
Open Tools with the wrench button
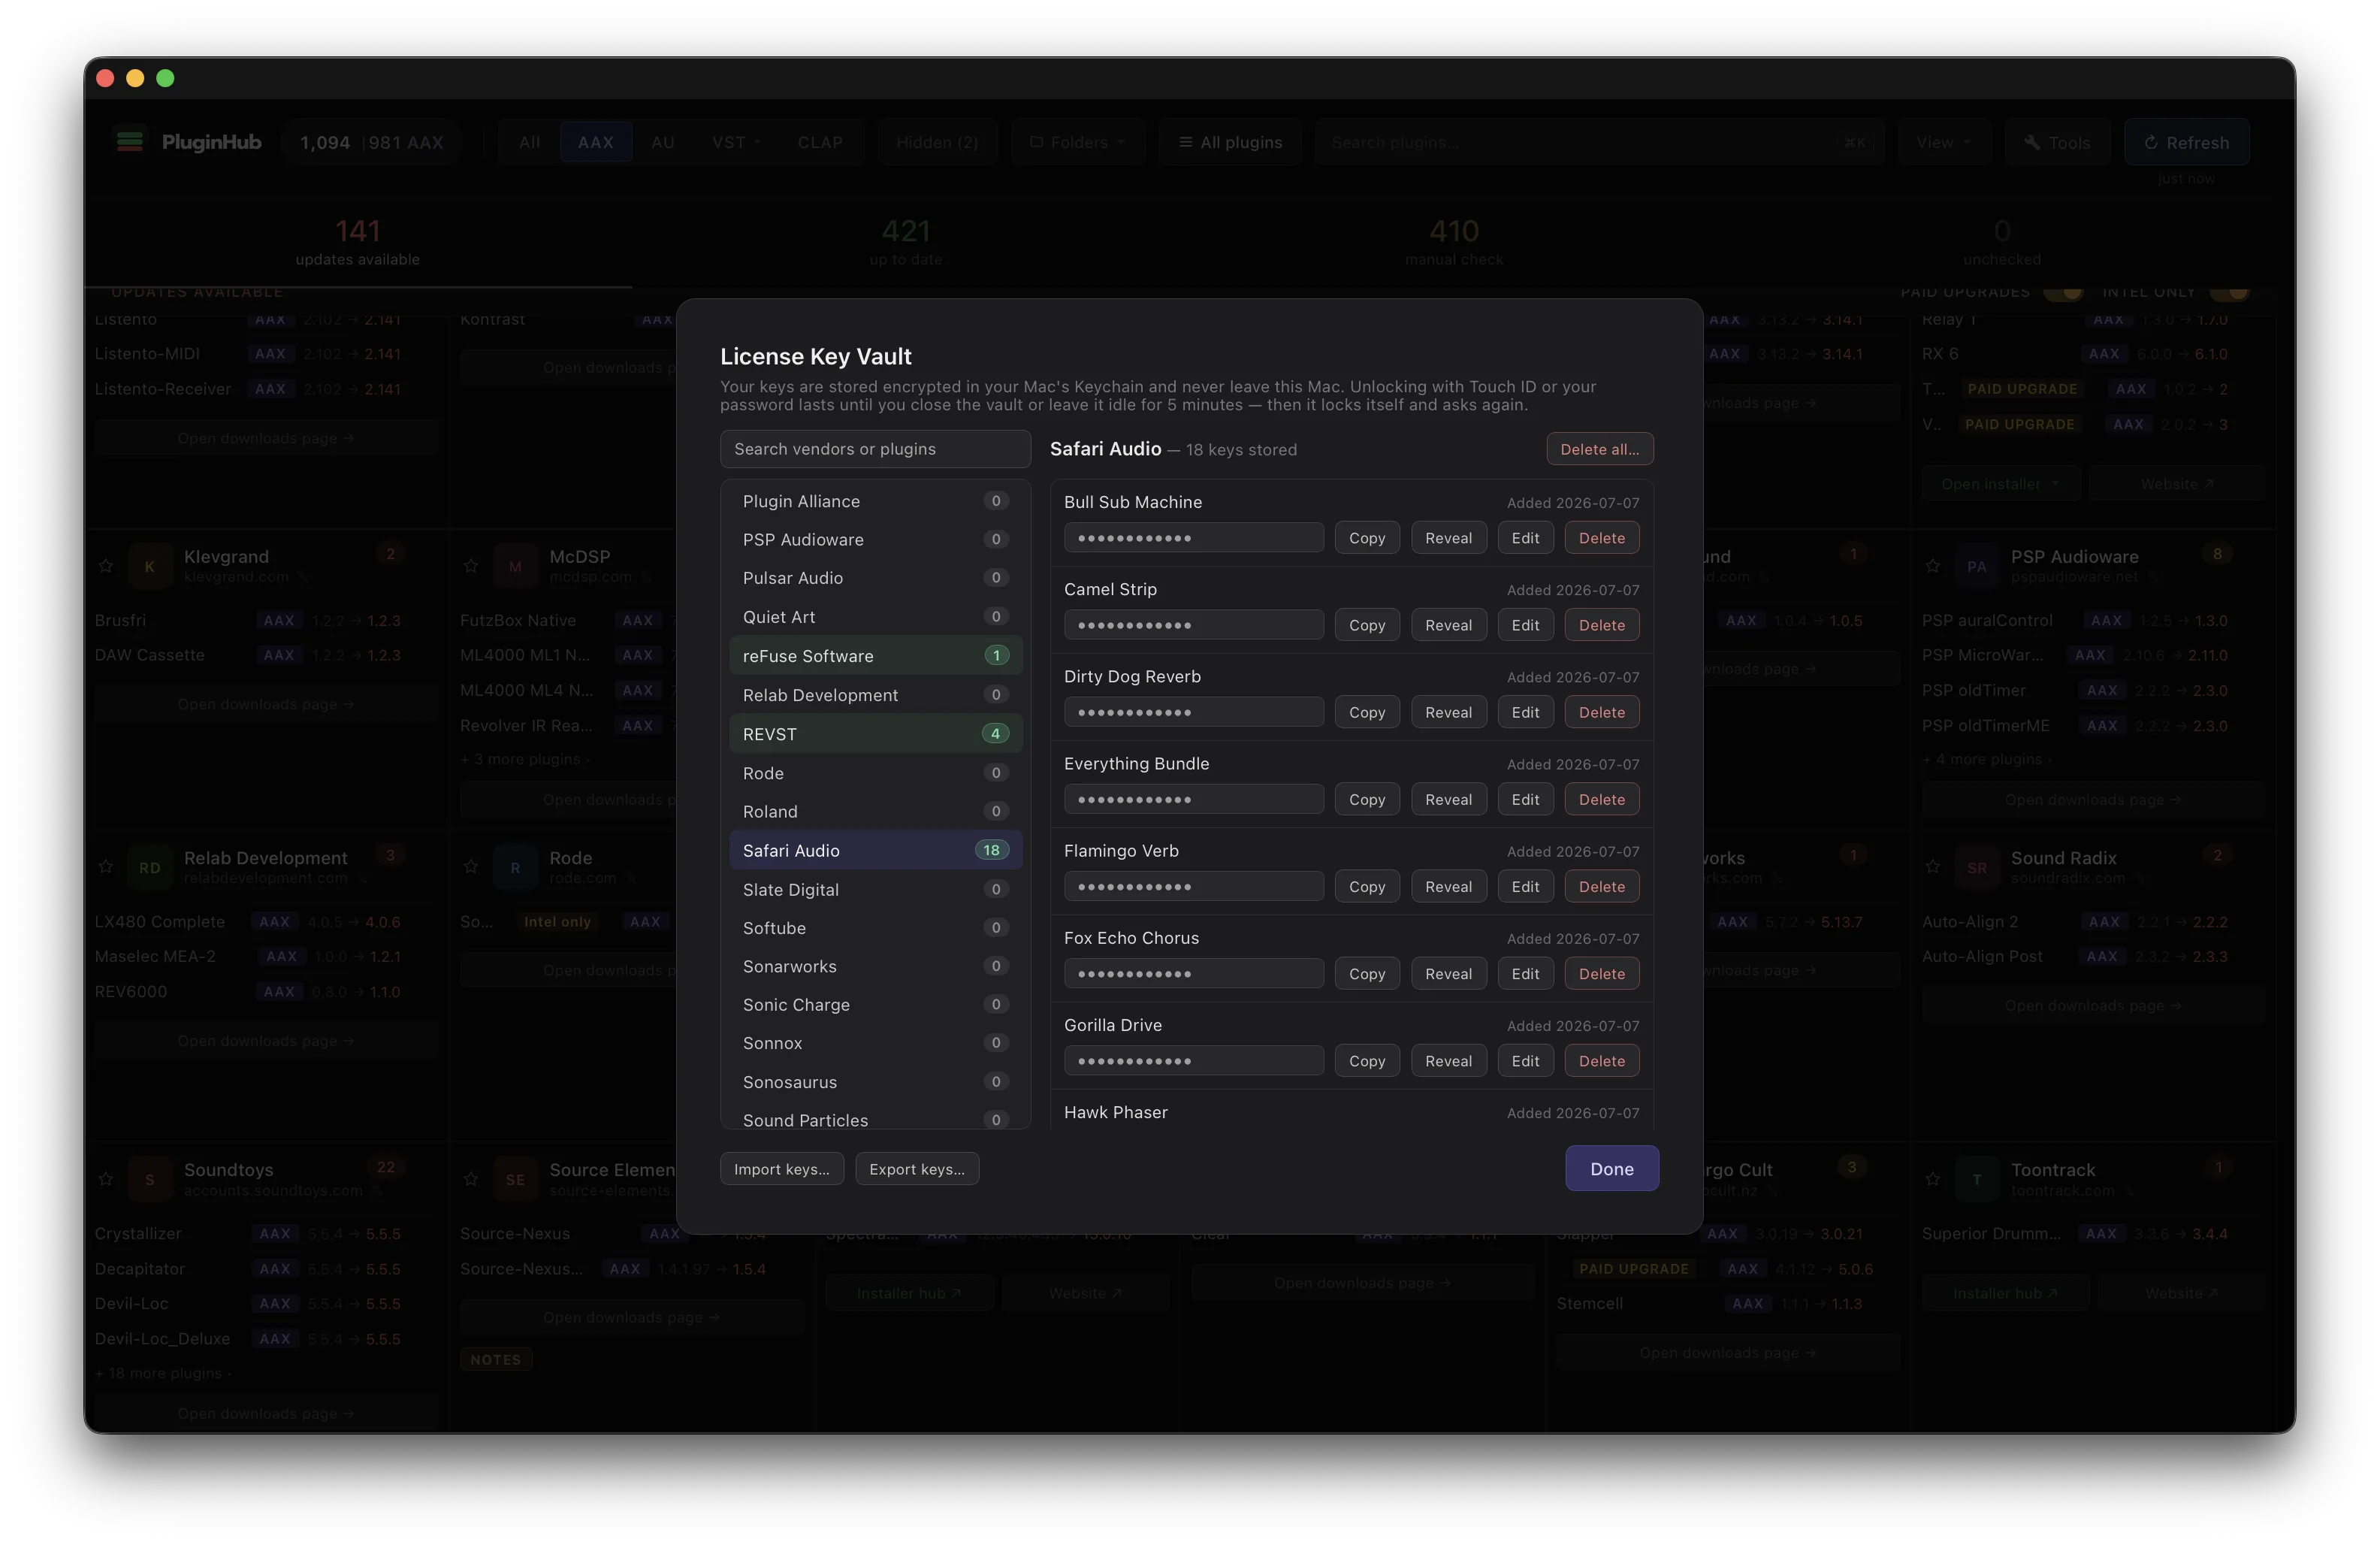[x=2057, y=142]
